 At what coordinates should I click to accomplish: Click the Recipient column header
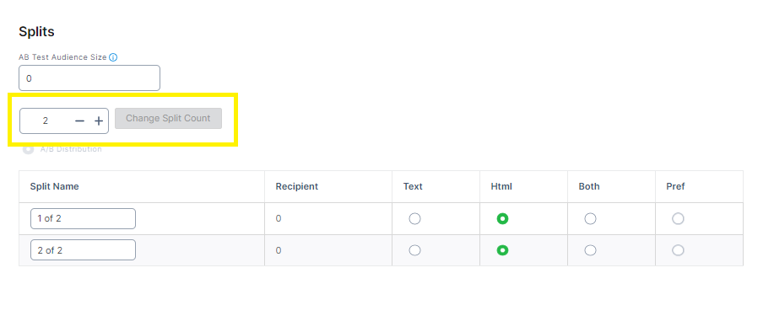(296, 186)
